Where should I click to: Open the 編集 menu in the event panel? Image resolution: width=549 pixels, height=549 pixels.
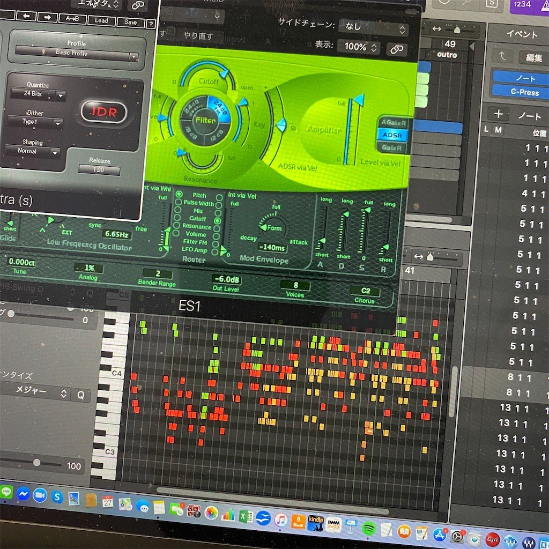pos(533,57)
